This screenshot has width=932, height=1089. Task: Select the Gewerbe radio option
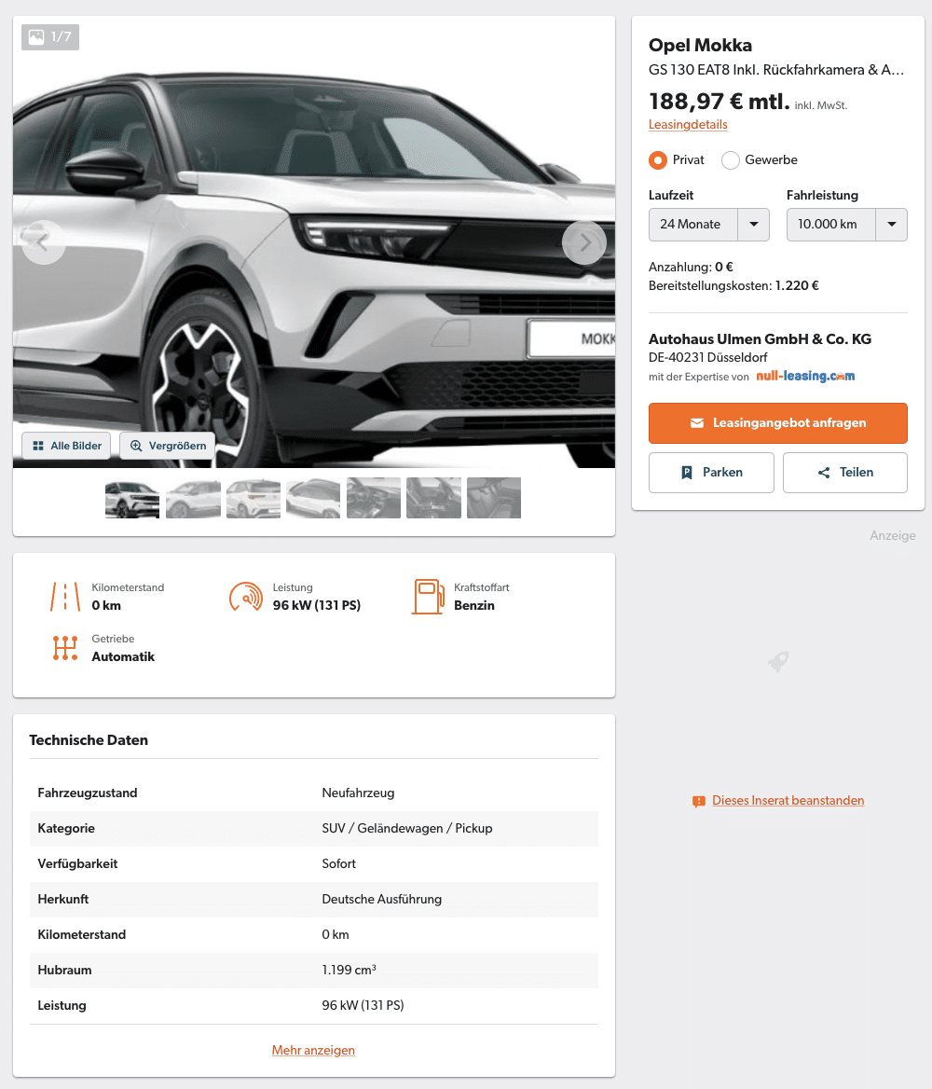730,160
